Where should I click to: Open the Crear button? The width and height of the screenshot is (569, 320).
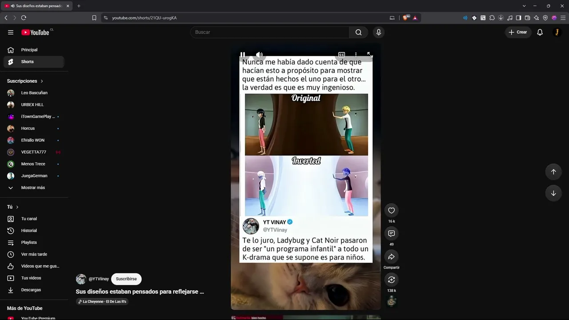click(x=518, y=32)
